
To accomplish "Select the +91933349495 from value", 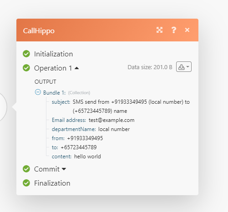I will pos(85,138).
